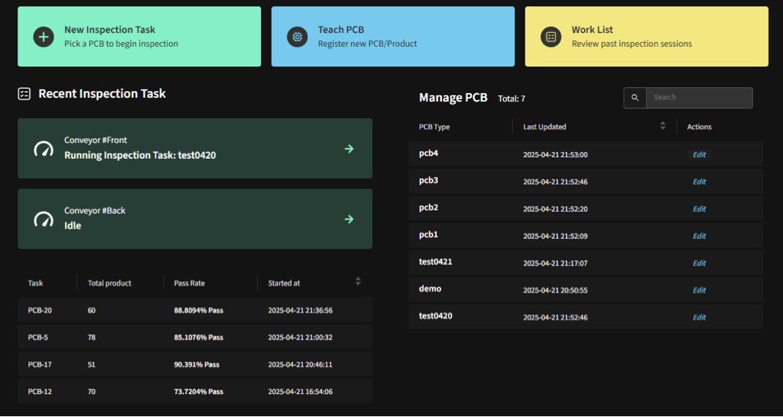Click Edit for the demo PCB

click(x=699, y=290)
